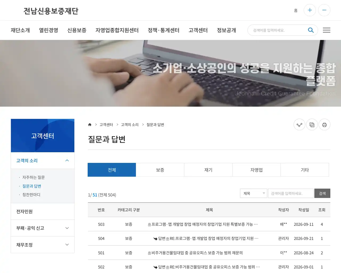Open 질문과 답변 sidebar link

pyautogui.click(x=32, y=186)
